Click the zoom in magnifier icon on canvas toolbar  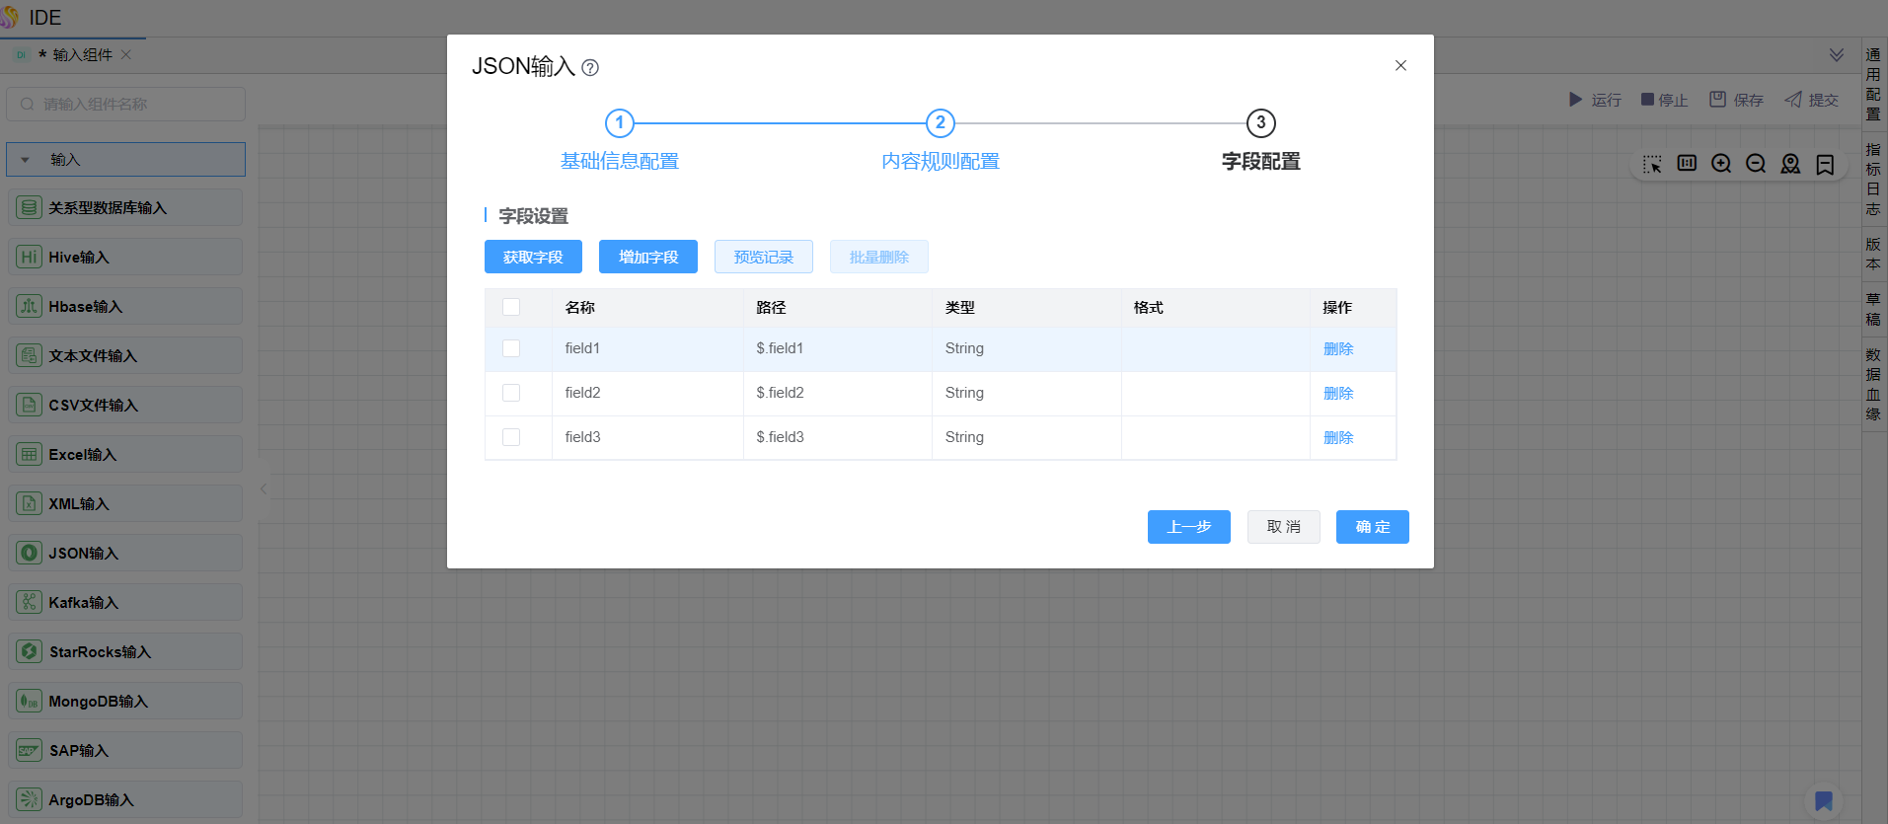click(x=1721, y=164)
